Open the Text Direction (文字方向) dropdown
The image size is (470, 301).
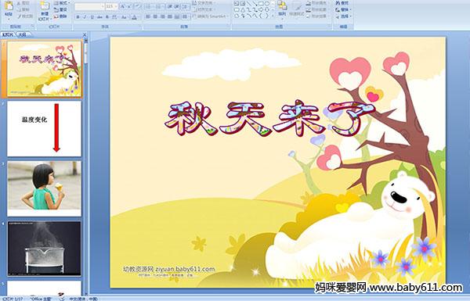point(203,3)
